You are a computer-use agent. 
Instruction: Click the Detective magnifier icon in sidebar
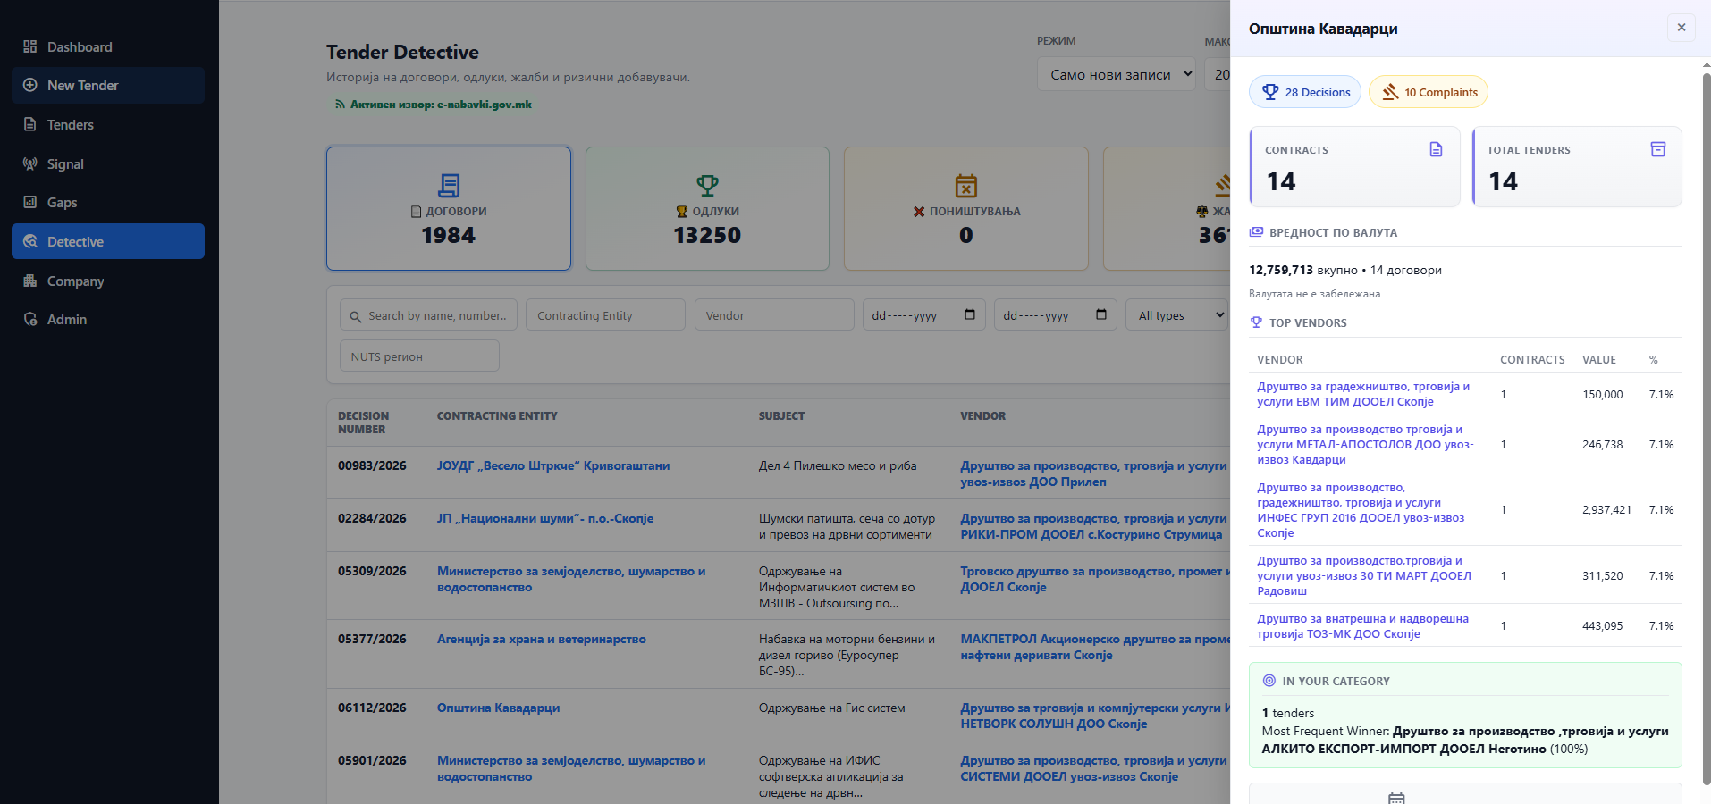pyautogui.click(x=30, y=242)
